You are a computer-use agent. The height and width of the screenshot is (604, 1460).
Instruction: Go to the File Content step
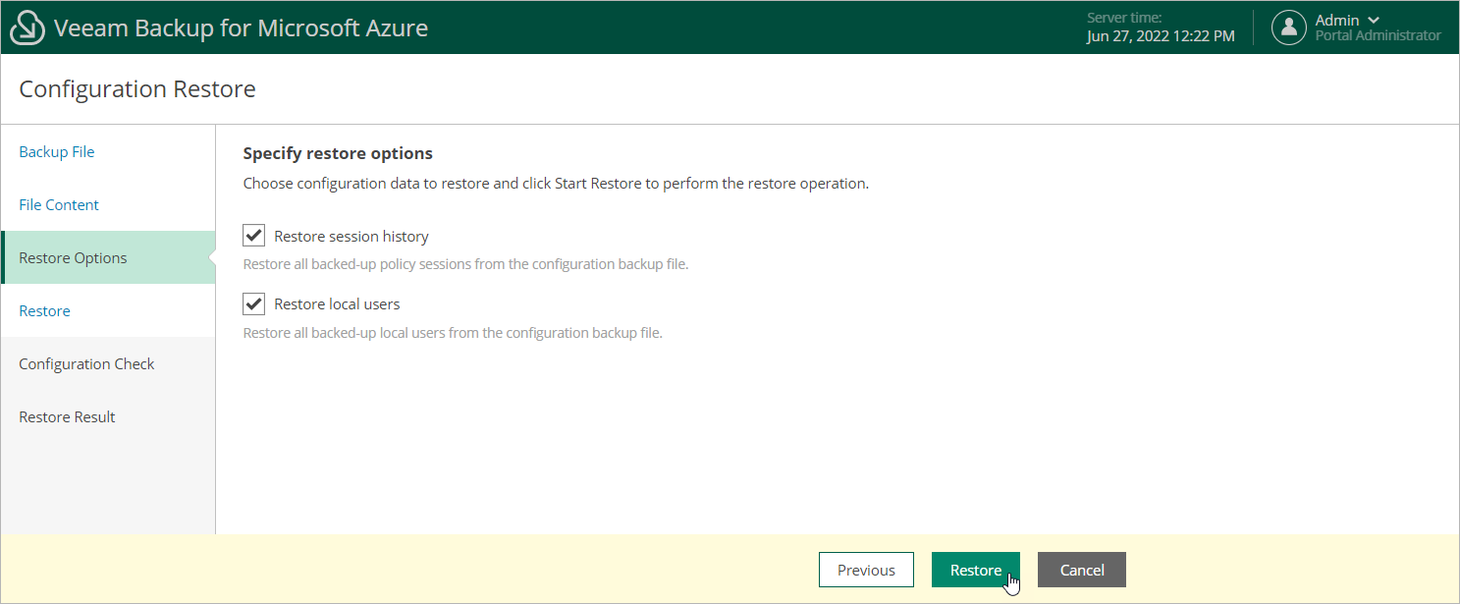pos(59,205)
